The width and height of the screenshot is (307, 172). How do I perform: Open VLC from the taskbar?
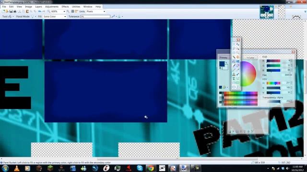17,168
